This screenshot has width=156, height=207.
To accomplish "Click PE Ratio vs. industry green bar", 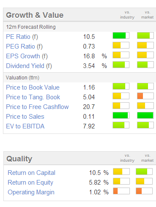I will (121, 35).
